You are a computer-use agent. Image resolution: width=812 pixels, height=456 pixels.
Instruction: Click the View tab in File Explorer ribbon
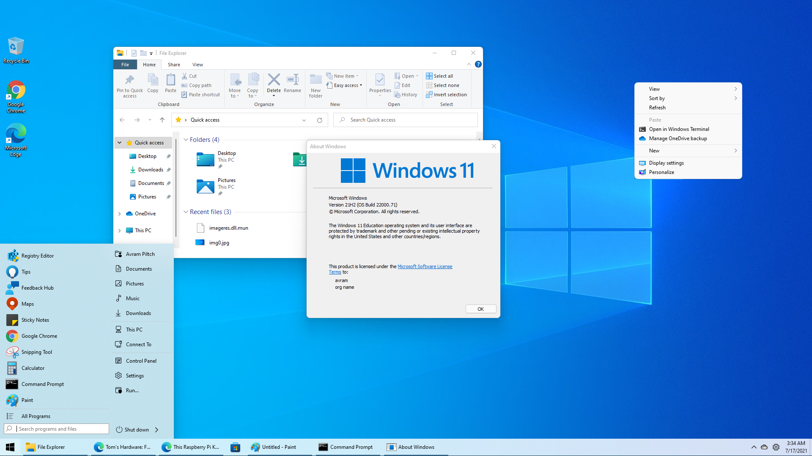(198, 64)
